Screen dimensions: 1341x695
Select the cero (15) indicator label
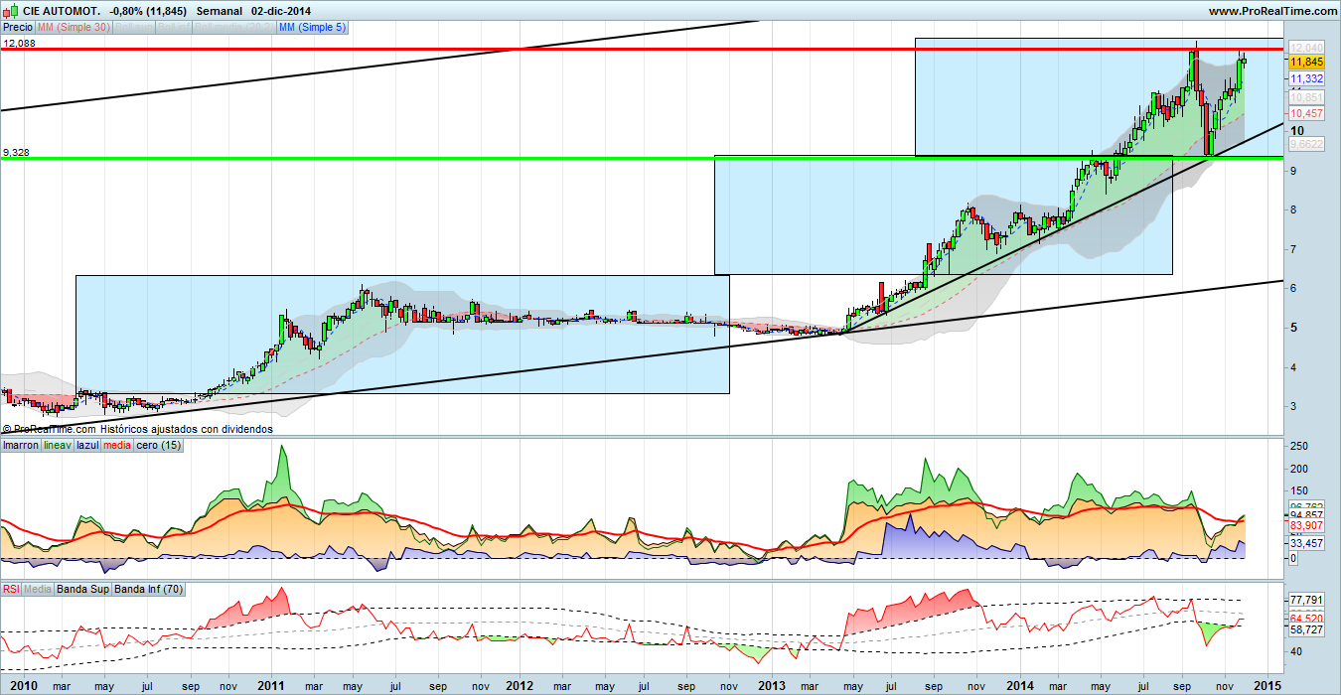tap(158, 445)
